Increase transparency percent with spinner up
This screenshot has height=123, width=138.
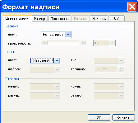coord(112,42)
